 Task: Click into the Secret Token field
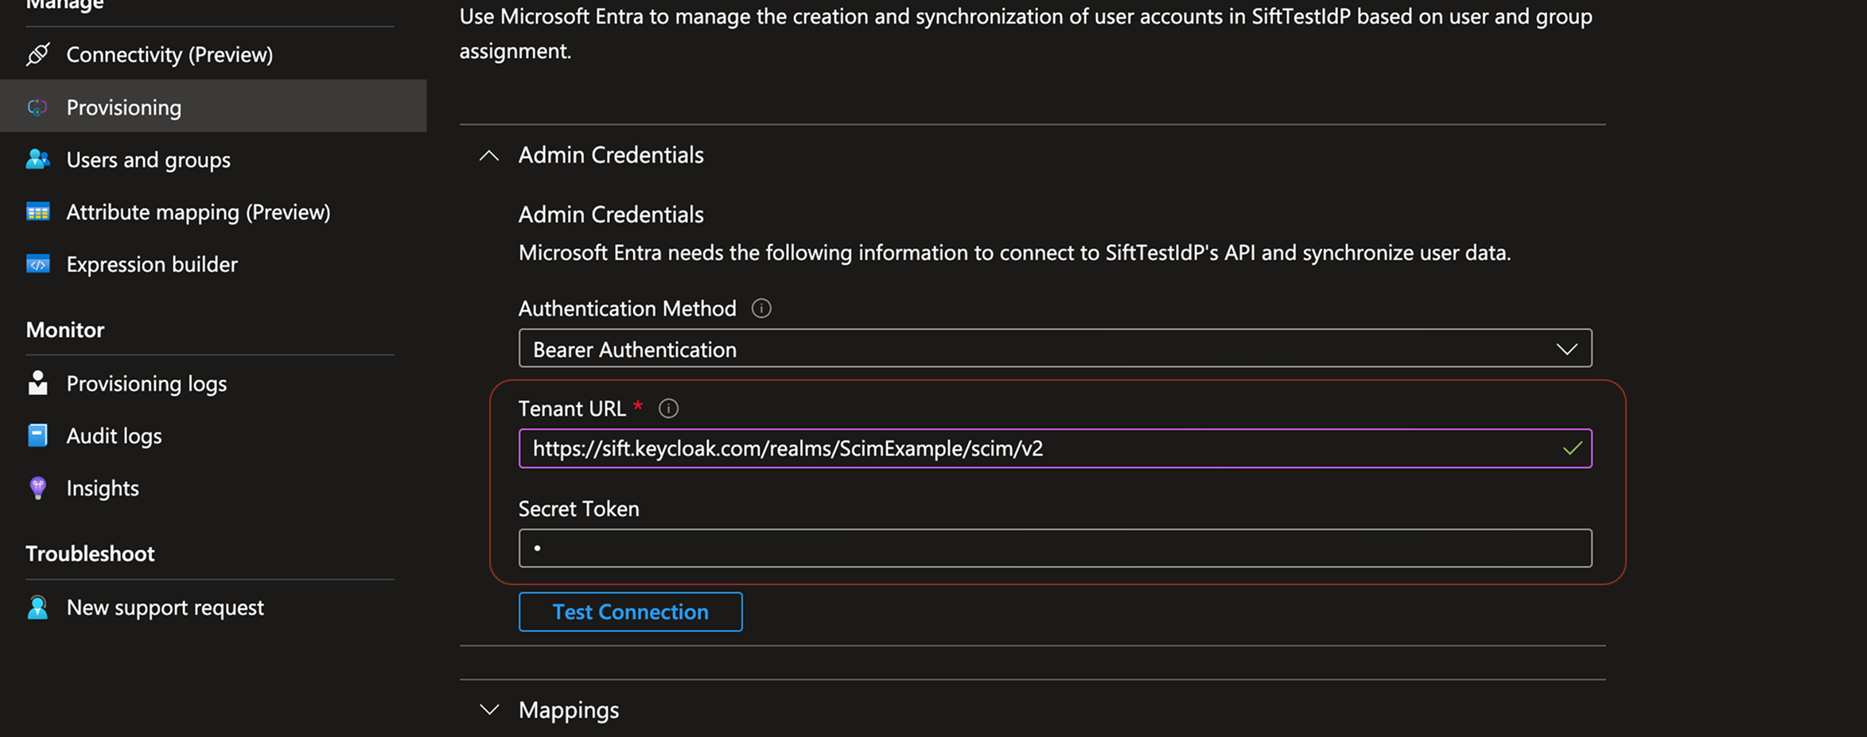[x=1055, y=549]
